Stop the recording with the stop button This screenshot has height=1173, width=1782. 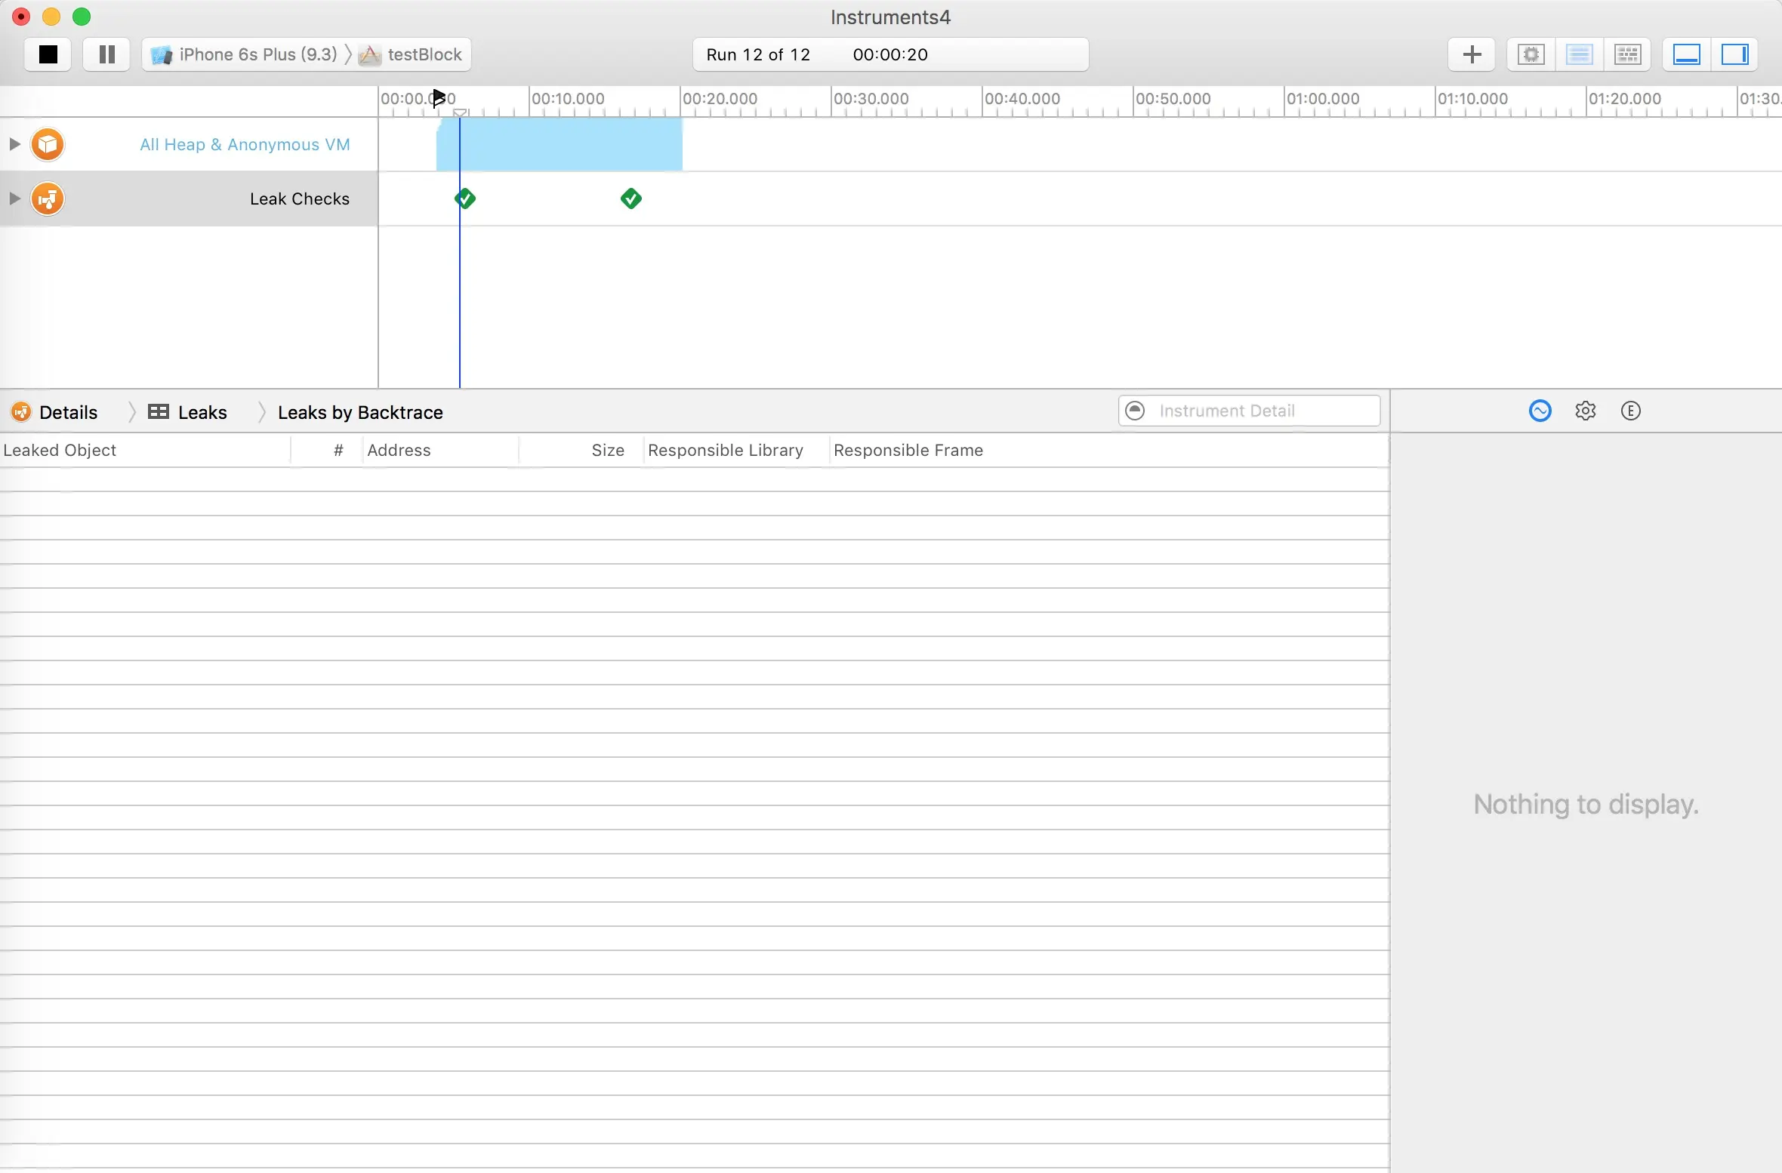tap(48, 54)
